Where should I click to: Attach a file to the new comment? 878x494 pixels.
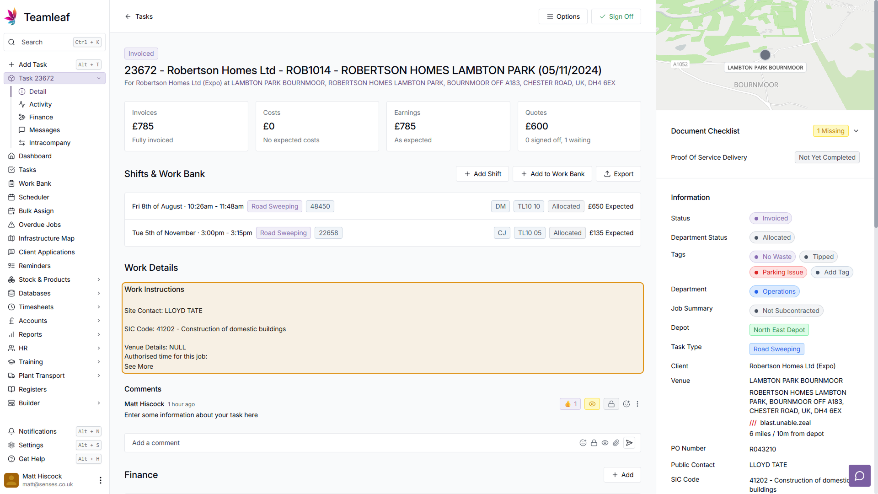click(616, 443)
